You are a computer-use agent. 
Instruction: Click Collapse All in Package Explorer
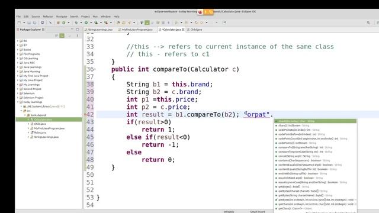pyautogui.click(x=57, y=35)
